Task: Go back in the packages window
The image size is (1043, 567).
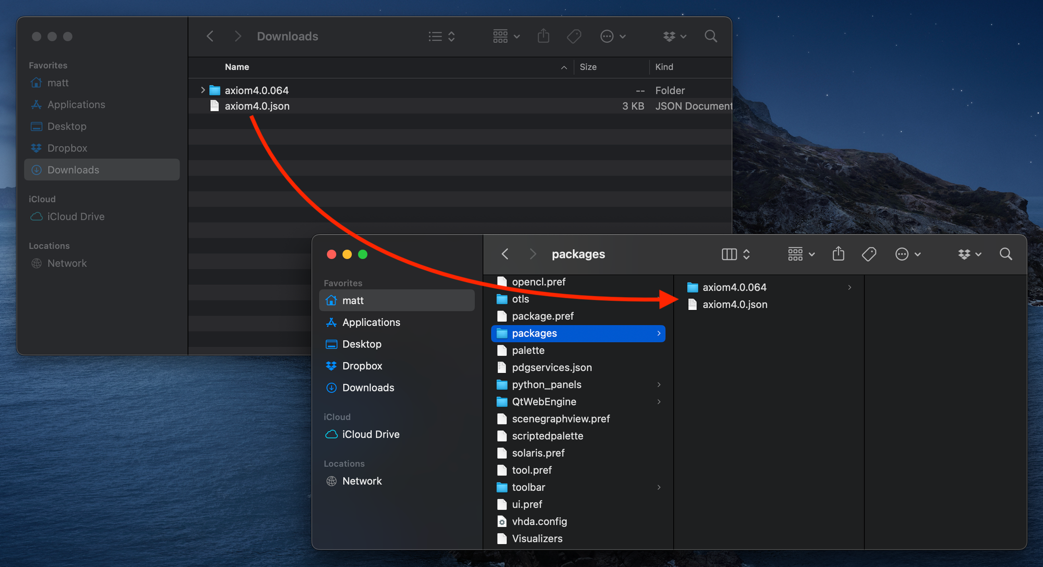Action: (x=505, y=254)
